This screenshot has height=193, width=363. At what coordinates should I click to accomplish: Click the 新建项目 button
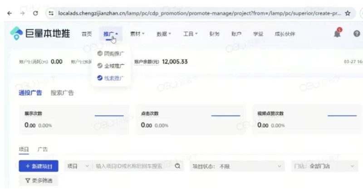[39, 166]
